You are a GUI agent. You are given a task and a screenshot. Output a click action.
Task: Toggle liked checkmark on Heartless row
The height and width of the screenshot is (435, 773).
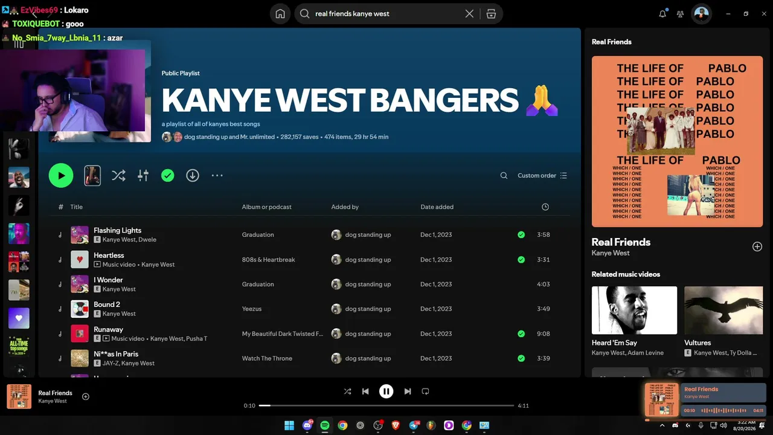[521, 260]
